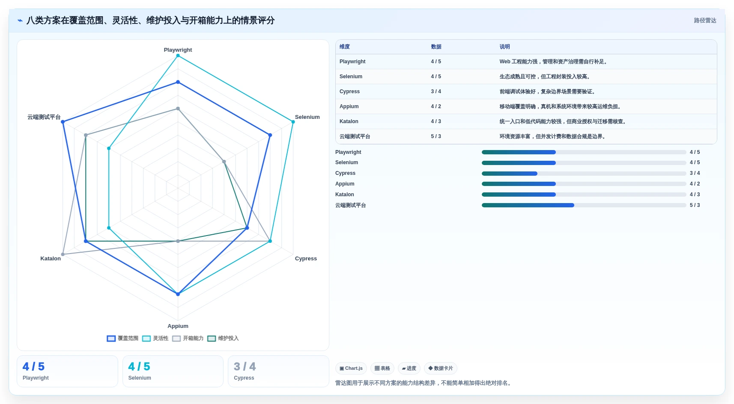
Task: Select the Playwright table row name
Action: tap(352, 62)
